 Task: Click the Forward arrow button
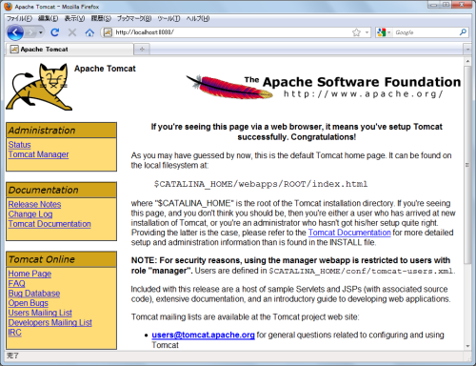click(30, 32)
